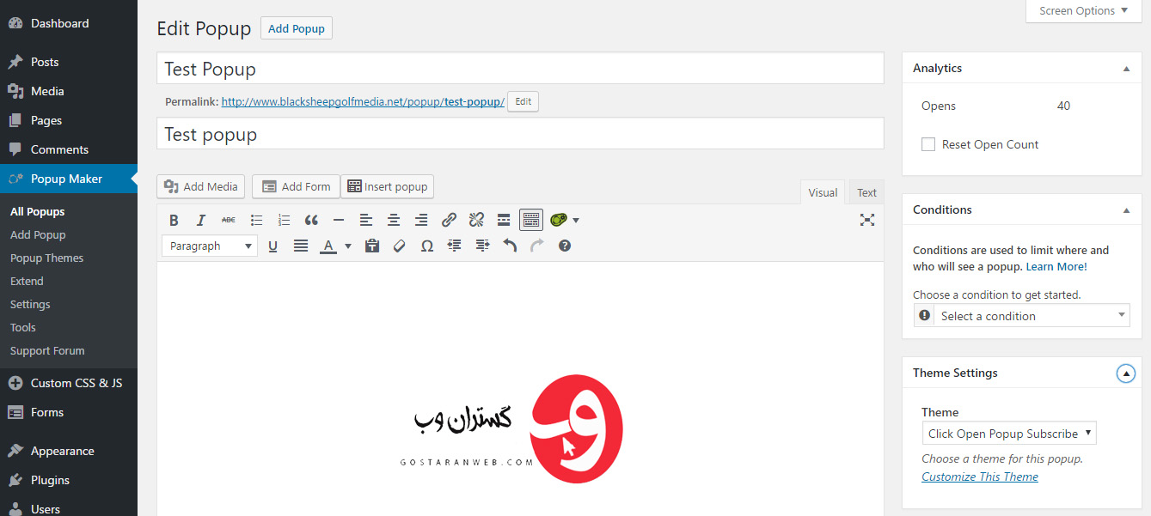Open the keyboard shortcuts help icon

(x=565, y=246)
